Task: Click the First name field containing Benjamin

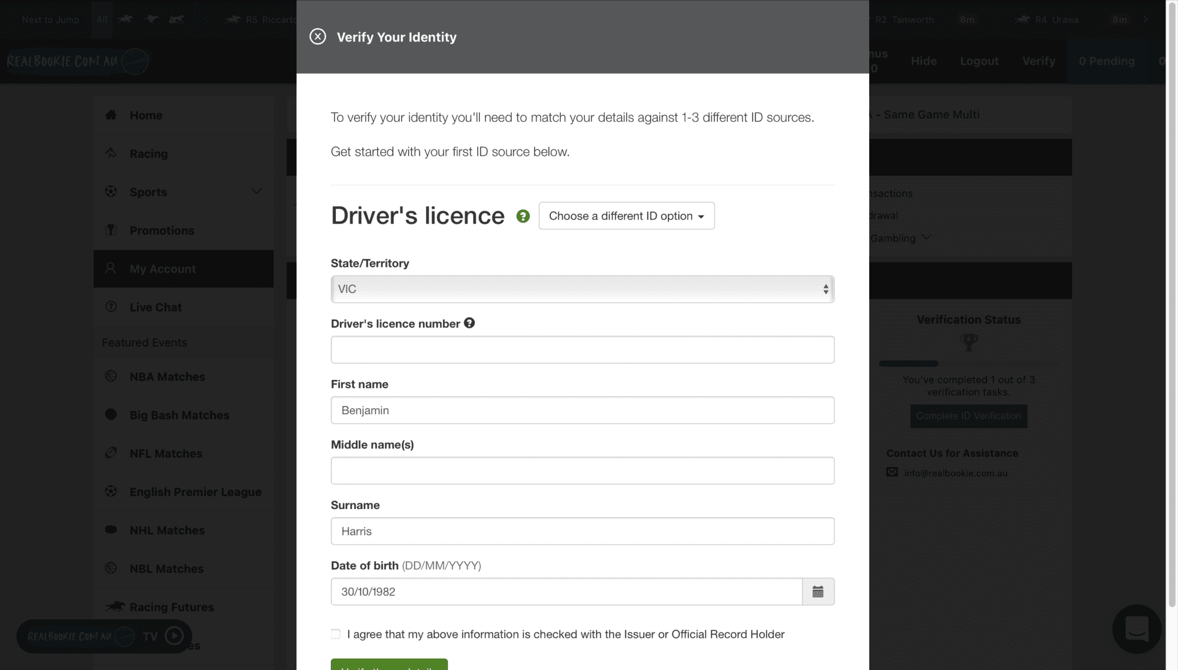Action: pos(582,410)
